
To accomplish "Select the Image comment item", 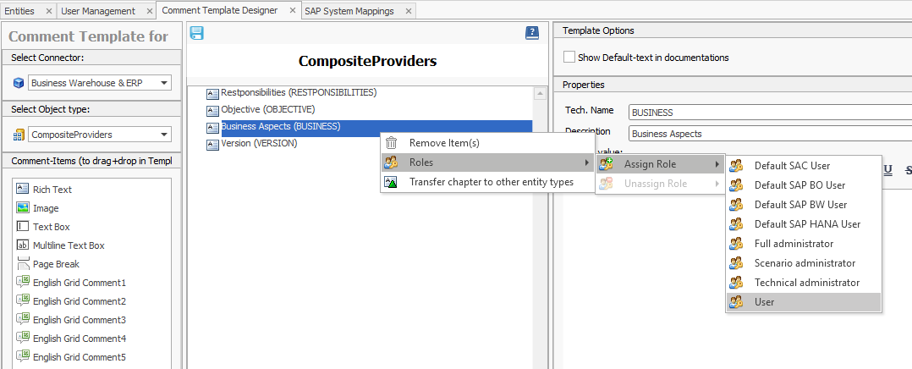I will coord(44,208).
